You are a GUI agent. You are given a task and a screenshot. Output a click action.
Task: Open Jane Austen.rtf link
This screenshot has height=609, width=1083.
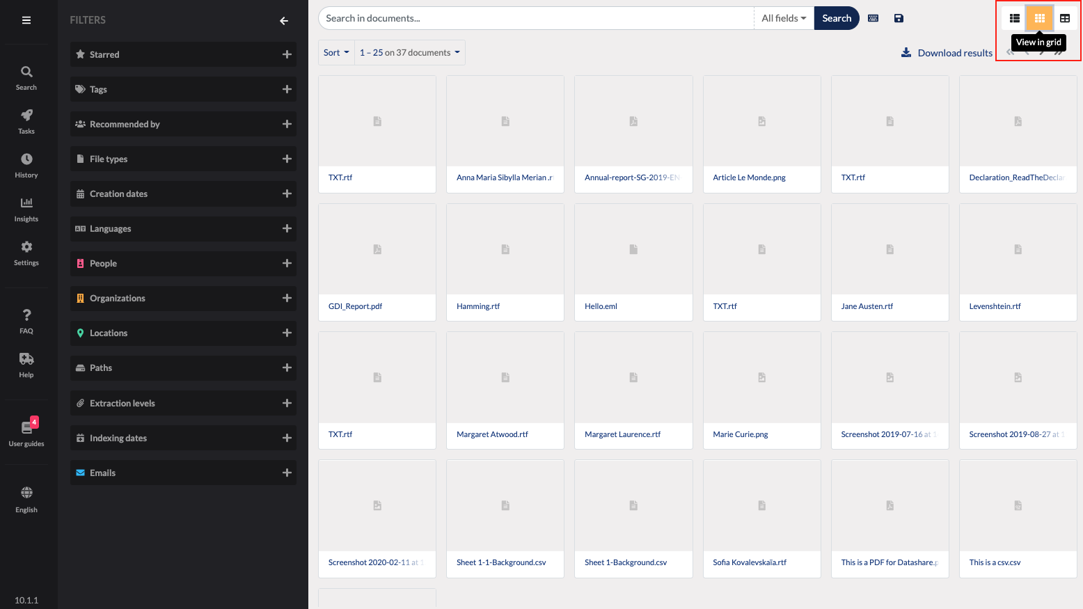pyautogui.click(x=867, y=306)
